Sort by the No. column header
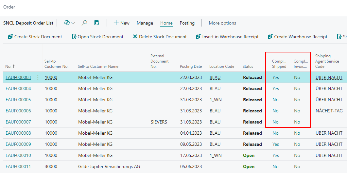 point(8,67)
